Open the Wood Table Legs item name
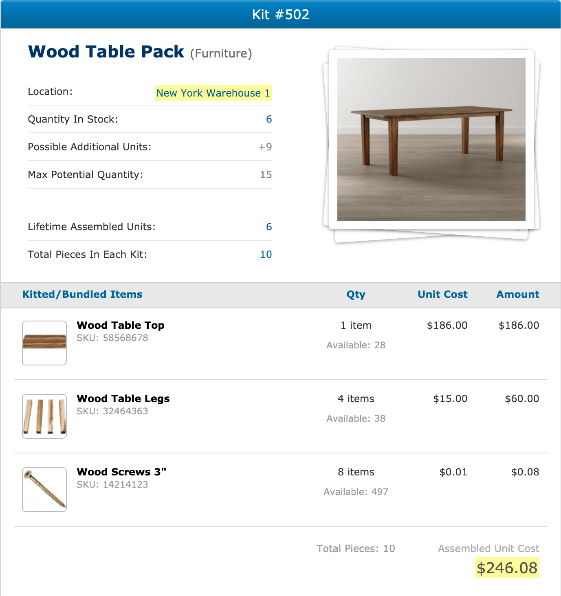The image size is (561, 596). click(x=123, y=399)
